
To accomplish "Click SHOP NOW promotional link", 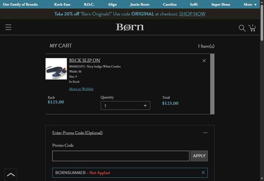I will pos(192,14).
